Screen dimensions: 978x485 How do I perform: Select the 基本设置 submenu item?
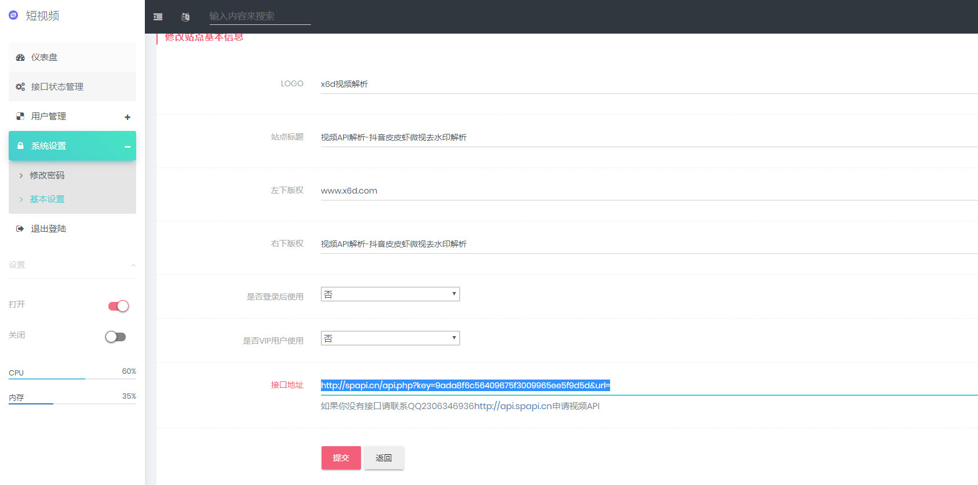click(47, 199)
